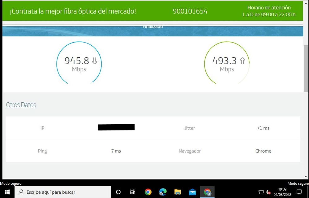Image resolution: width=309 pixels, height=198 pixels.
Task: Click the redacted IP address value
Action: tap(116, 127)
